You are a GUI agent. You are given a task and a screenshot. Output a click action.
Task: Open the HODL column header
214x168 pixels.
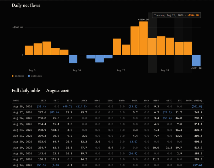(x=135, y=101)
